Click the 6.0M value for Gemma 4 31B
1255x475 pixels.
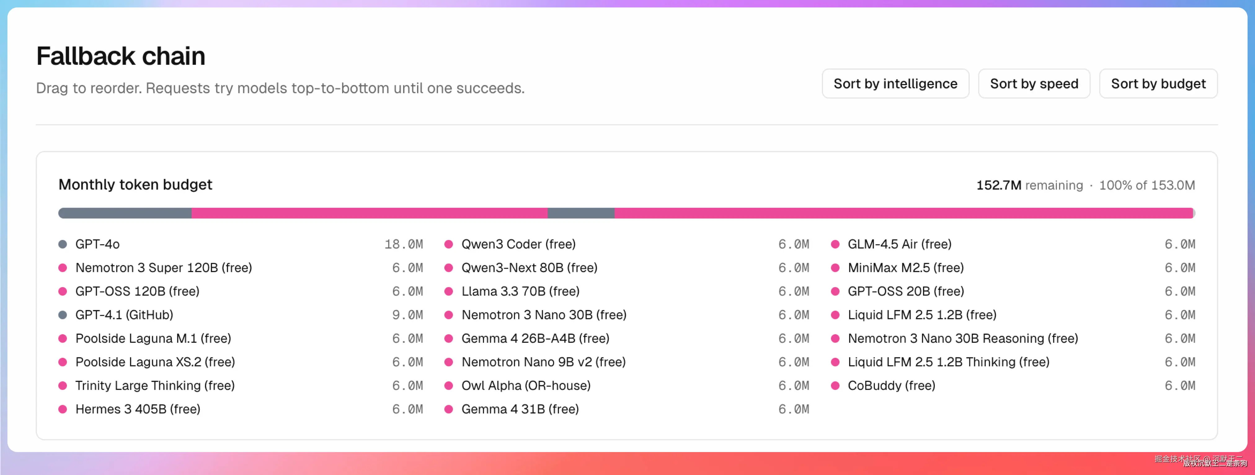tap(794, 409)
